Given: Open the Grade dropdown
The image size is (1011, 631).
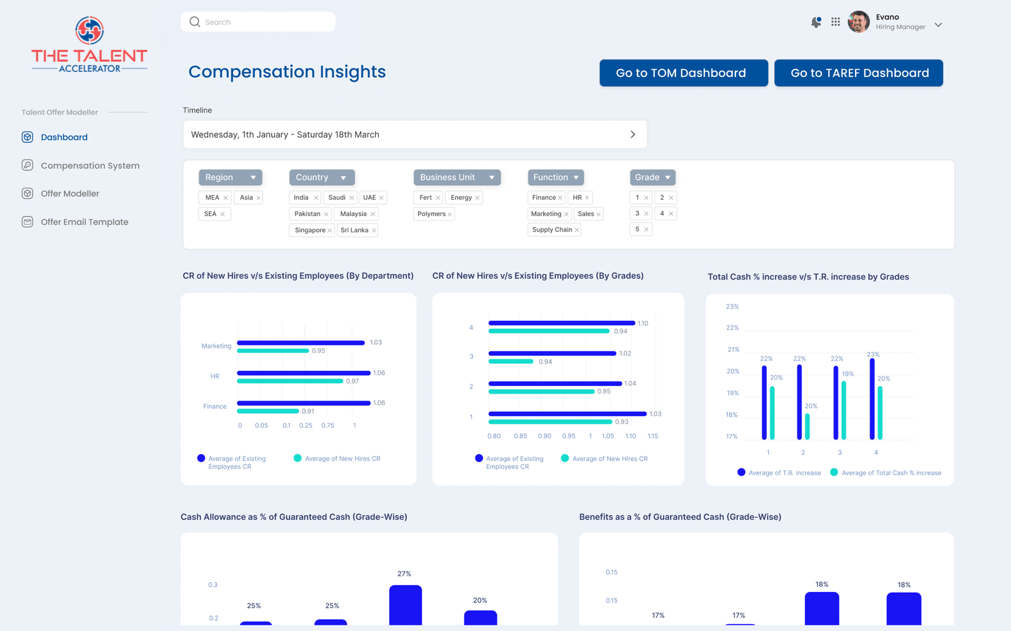Looking at the screenshot, I should [x=653, y=177].
